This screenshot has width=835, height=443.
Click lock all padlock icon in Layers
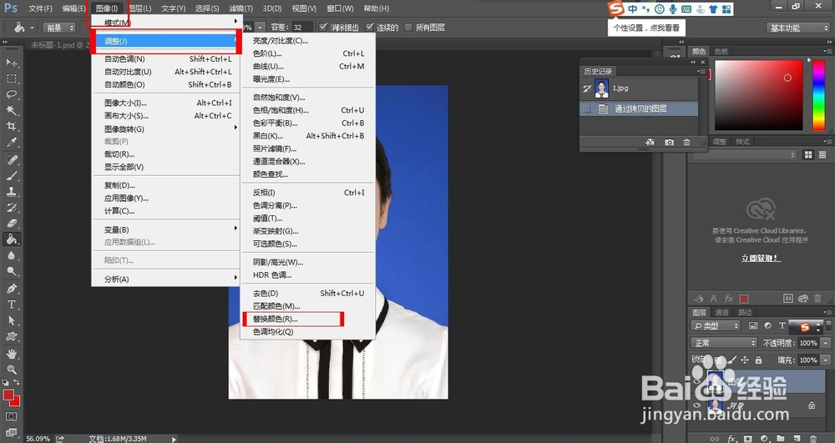(758, 360)
